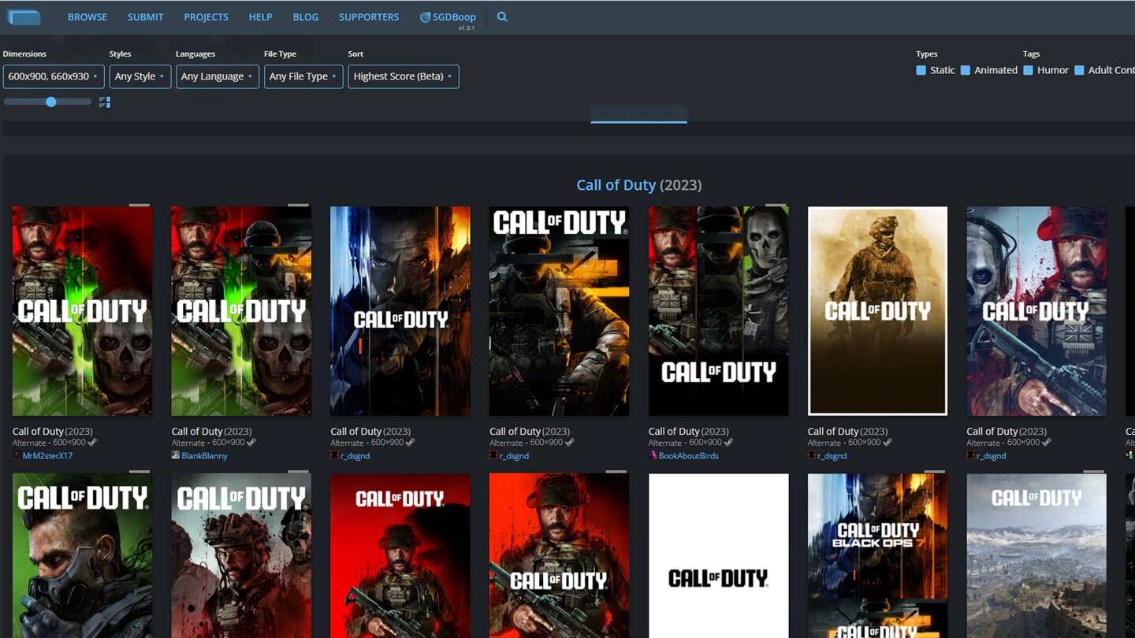Toggle the Animated type checkbox
The image size is (1135, 638).
click(965, 70)
